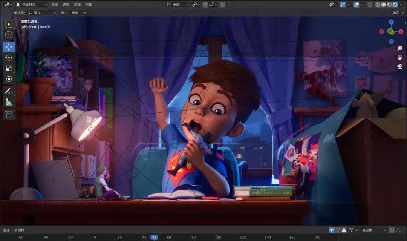Open the 框选 drag mode dropdown
The image size is (407, 241).
point(78,13)
